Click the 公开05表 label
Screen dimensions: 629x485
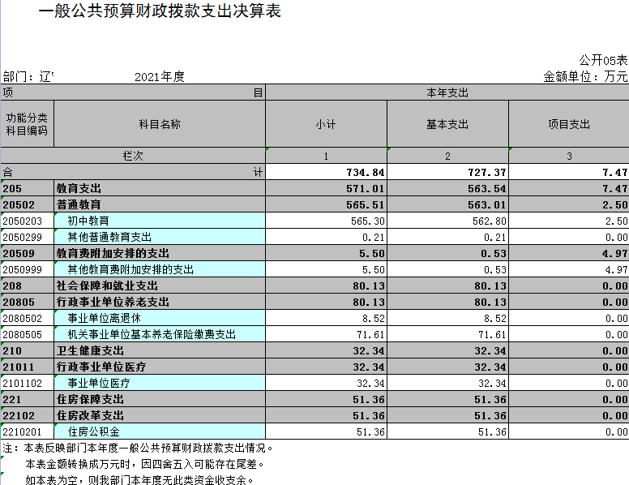click(x=603, y=60)
